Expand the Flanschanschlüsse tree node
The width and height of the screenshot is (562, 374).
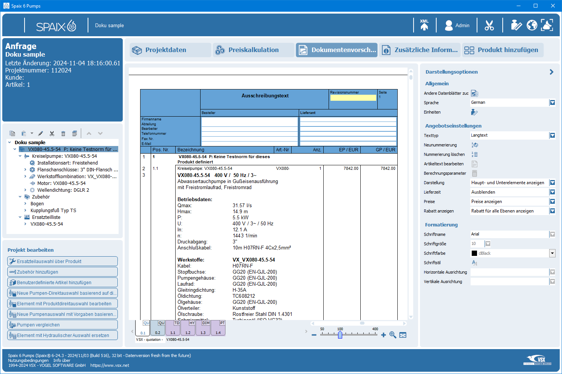(x=25, y=169)
